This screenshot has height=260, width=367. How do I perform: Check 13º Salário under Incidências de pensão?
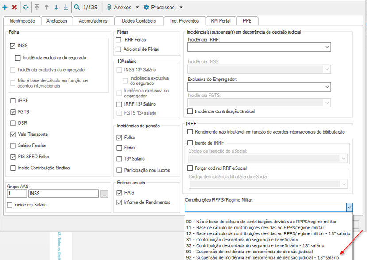pos(119,159)
